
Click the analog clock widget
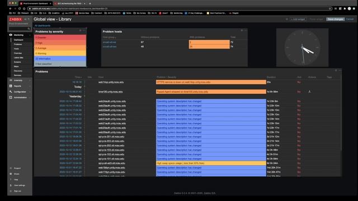point(302,47)
